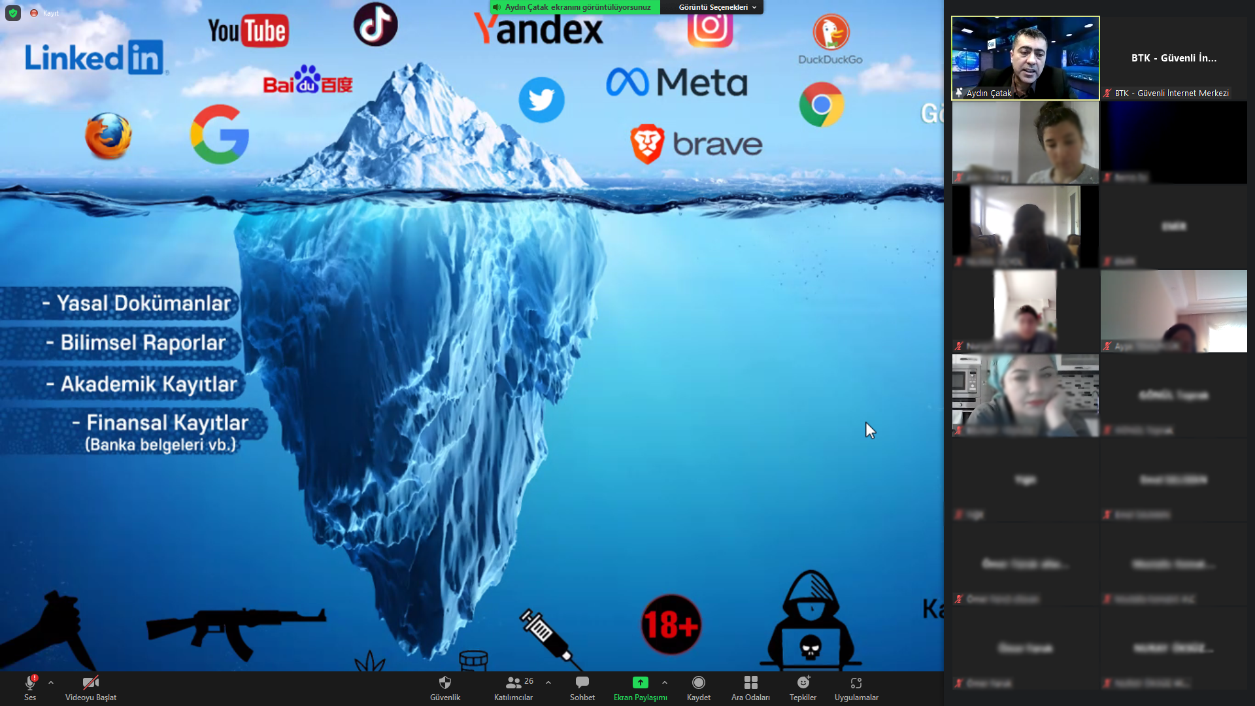Click the Baidu logo on the slide
This screenshot has height=706, width=1255.
tap(308, 80)
